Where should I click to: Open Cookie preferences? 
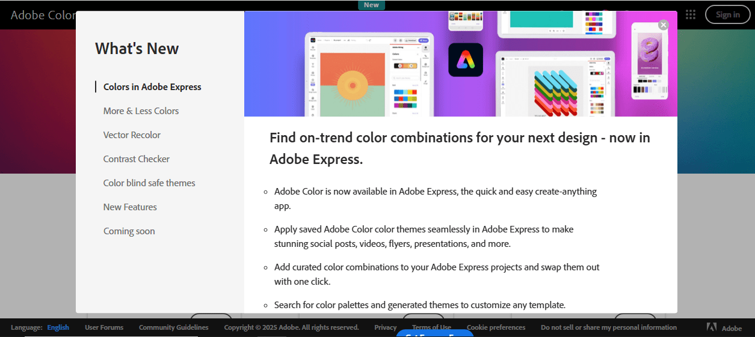(496, 327)
